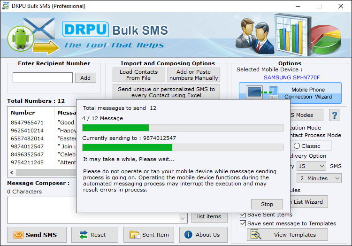Click the DRPU app icon in title bar
The width and height of the screenshot is (352, 246).
(x=5, y=6)
